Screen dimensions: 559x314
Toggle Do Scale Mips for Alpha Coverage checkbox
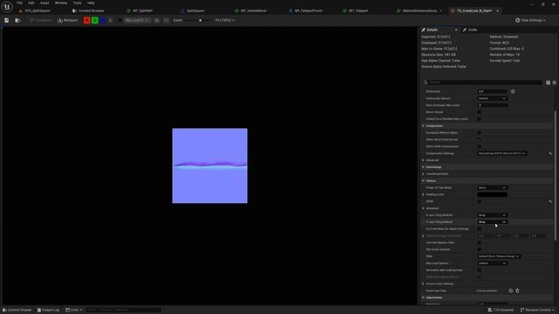coord(480,229)
